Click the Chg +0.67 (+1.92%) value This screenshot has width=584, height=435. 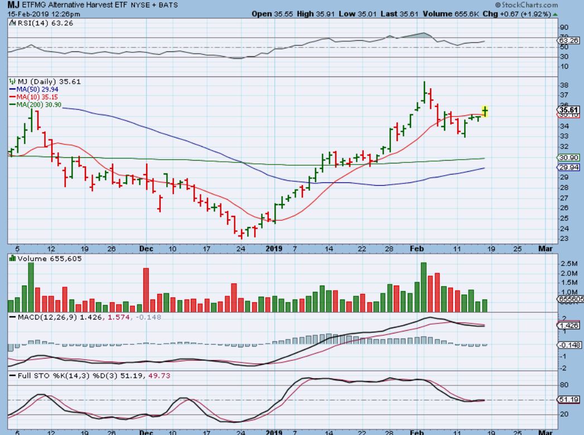pos(517,14)
